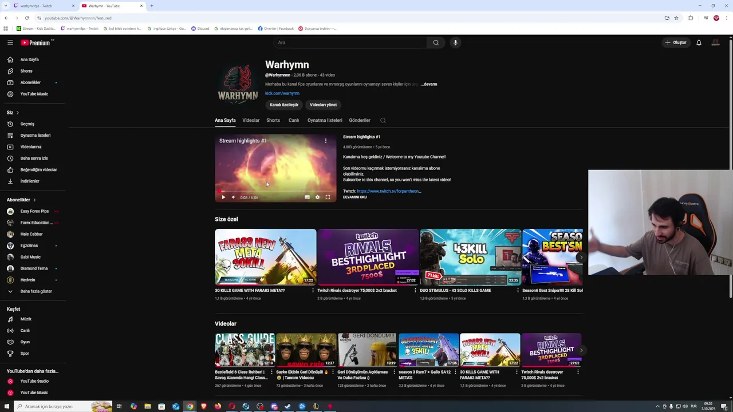733x412 pixels.
Task: Open featured video three-dot menu
Action: click(326, 141)
